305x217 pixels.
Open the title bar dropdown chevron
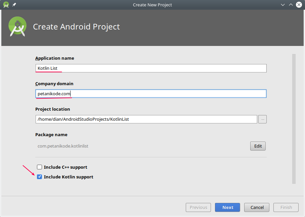tap(283, 5)
